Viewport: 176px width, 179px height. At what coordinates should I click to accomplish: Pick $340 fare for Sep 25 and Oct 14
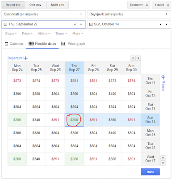tap(36, 120)
